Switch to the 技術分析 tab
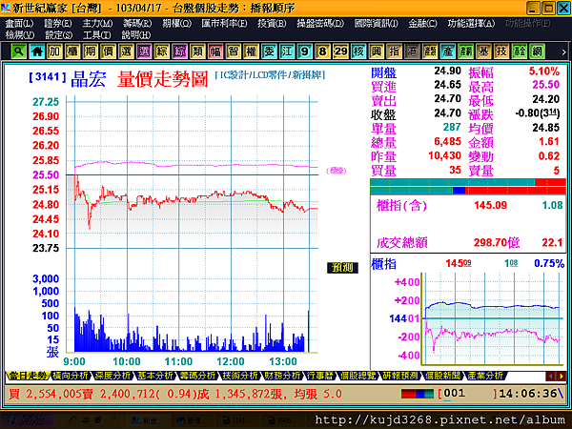Screen dimensions: 572x429 point(240,376)
